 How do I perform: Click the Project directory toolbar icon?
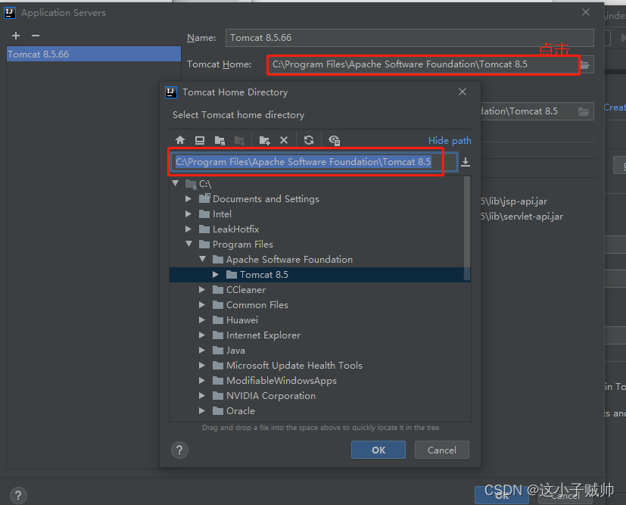tap(220, 140)
